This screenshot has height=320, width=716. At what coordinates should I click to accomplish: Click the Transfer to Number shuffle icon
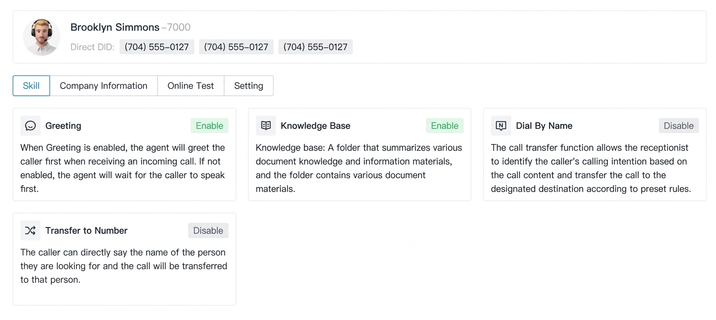click(30, 230)
